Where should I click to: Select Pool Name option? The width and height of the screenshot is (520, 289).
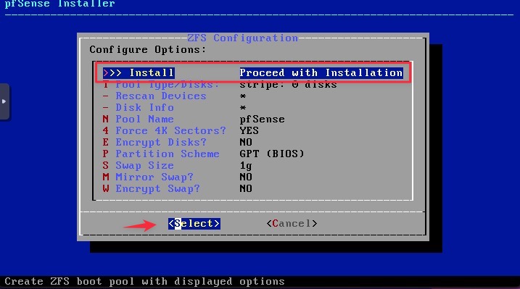tap(139, 120)
